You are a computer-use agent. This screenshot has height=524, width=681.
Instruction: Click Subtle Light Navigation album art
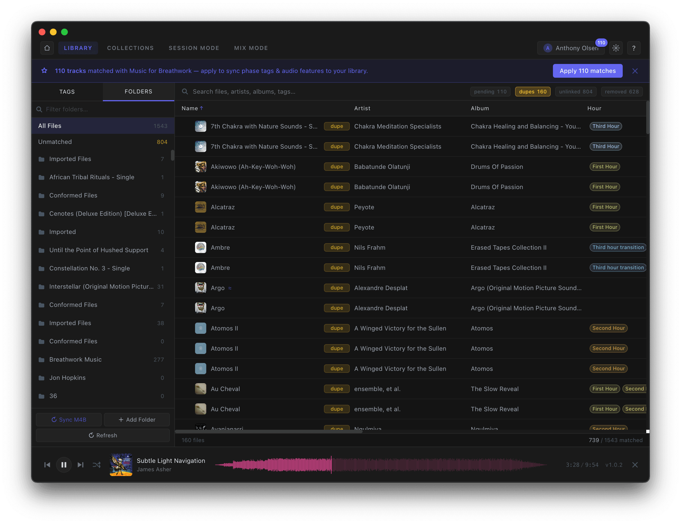(x=121, y=465)
